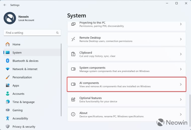Click the Clipboard icon in System list
The height and width of the screenshot is (130, 191).
(73, 54)
